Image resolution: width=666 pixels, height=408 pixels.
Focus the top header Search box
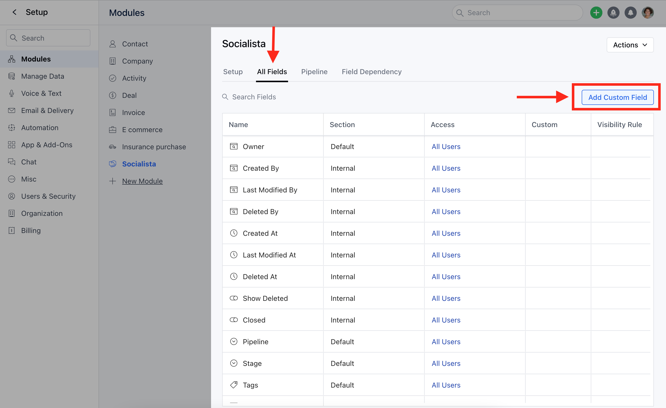click(x=517, y=13)
